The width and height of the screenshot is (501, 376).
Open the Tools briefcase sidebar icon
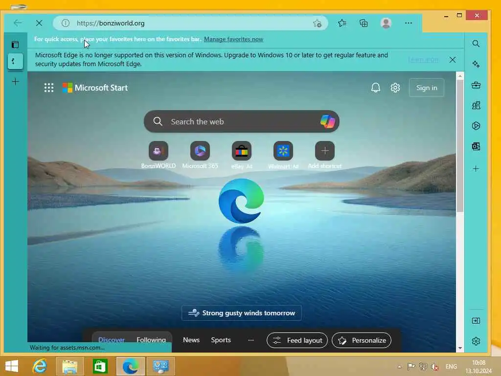click(476, 85)
